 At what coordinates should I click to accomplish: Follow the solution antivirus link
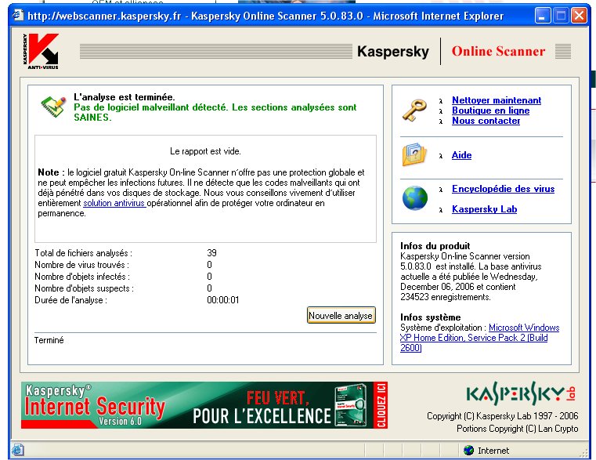click(114, 203)
